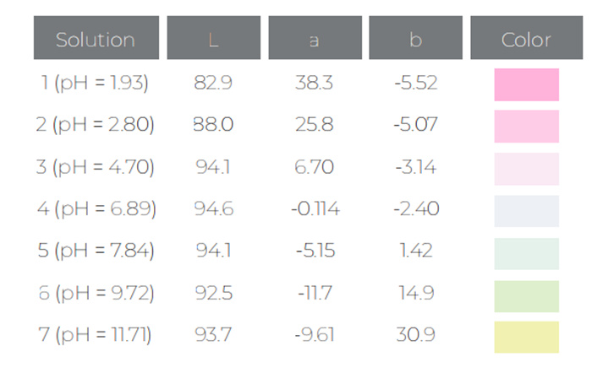Screen dimensions: 592x373
Task: Select the light green swatch for Solution 6
Action: pos(526,296)
